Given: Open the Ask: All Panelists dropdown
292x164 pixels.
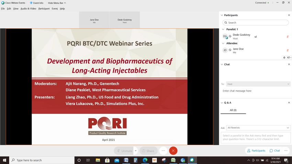Looking at the screenshot, I should coord(258,128).
